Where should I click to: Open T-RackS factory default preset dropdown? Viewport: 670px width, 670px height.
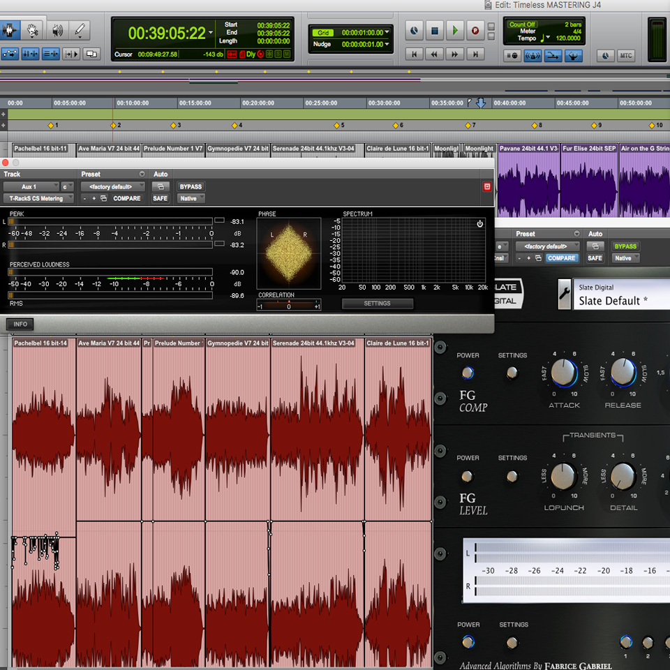113,187
